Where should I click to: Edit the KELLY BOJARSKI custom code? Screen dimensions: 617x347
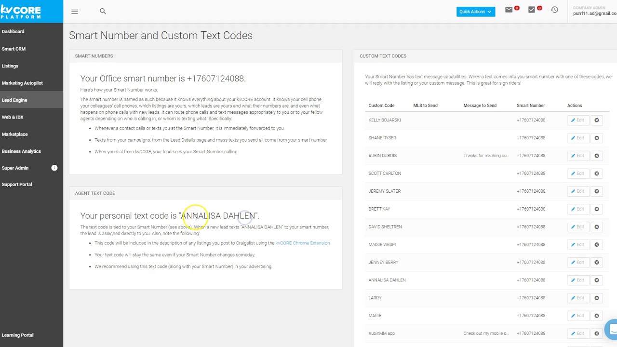tap(578, 120)
